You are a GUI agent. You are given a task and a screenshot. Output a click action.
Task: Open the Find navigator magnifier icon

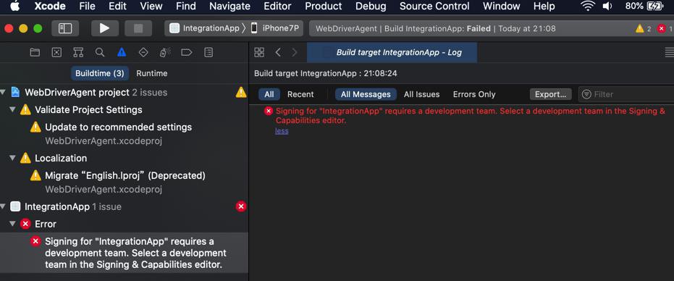[100, 52]
